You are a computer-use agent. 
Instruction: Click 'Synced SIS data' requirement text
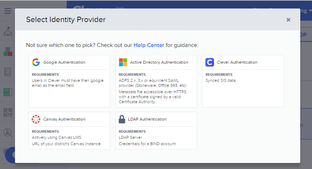click(220, 81)
